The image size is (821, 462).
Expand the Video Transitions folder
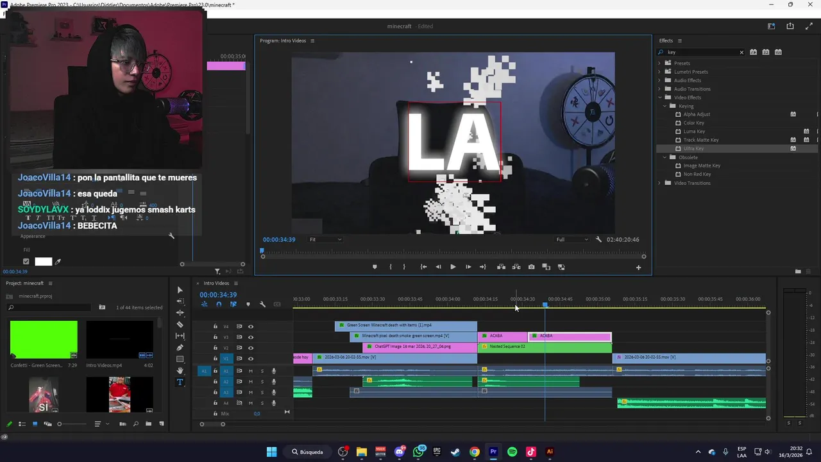point(659,183)
